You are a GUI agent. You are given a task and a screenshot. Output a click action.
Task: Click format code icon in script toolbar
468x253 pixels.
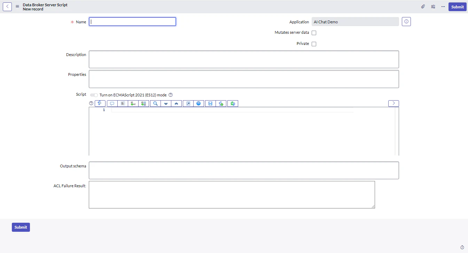coord(123,103)
